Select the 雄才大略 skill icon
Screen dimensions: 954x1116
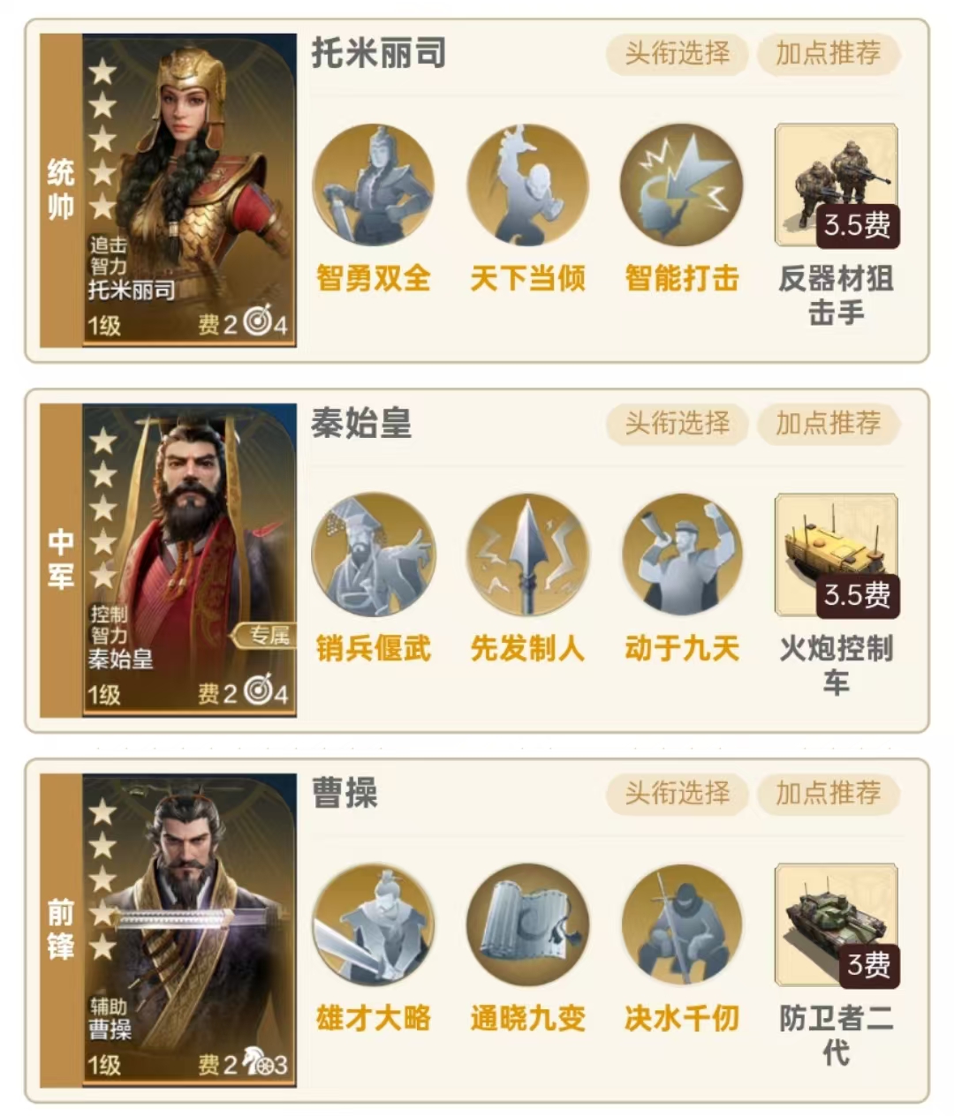(x=373, y=924)
